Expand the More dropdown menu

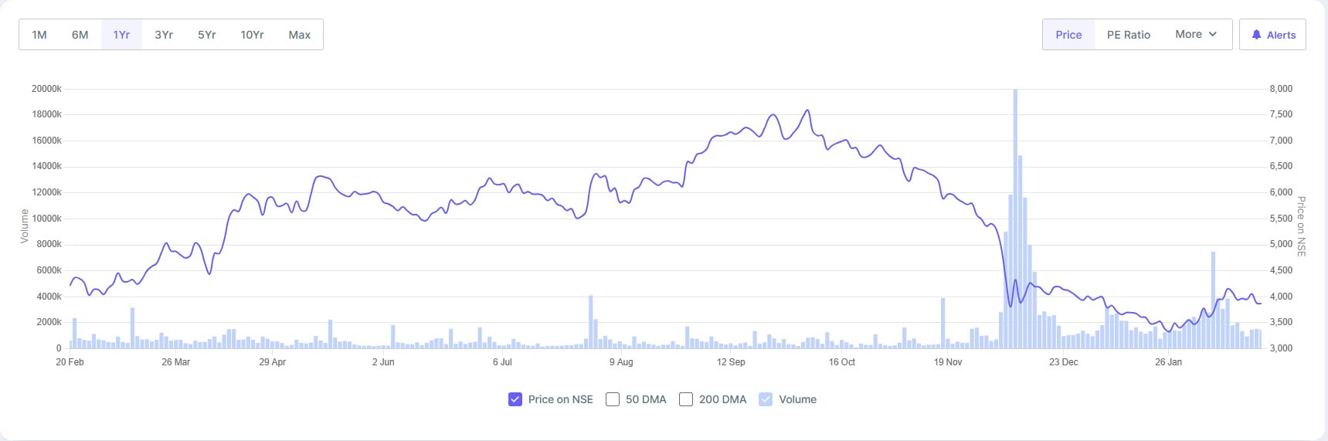(1195, 35)
